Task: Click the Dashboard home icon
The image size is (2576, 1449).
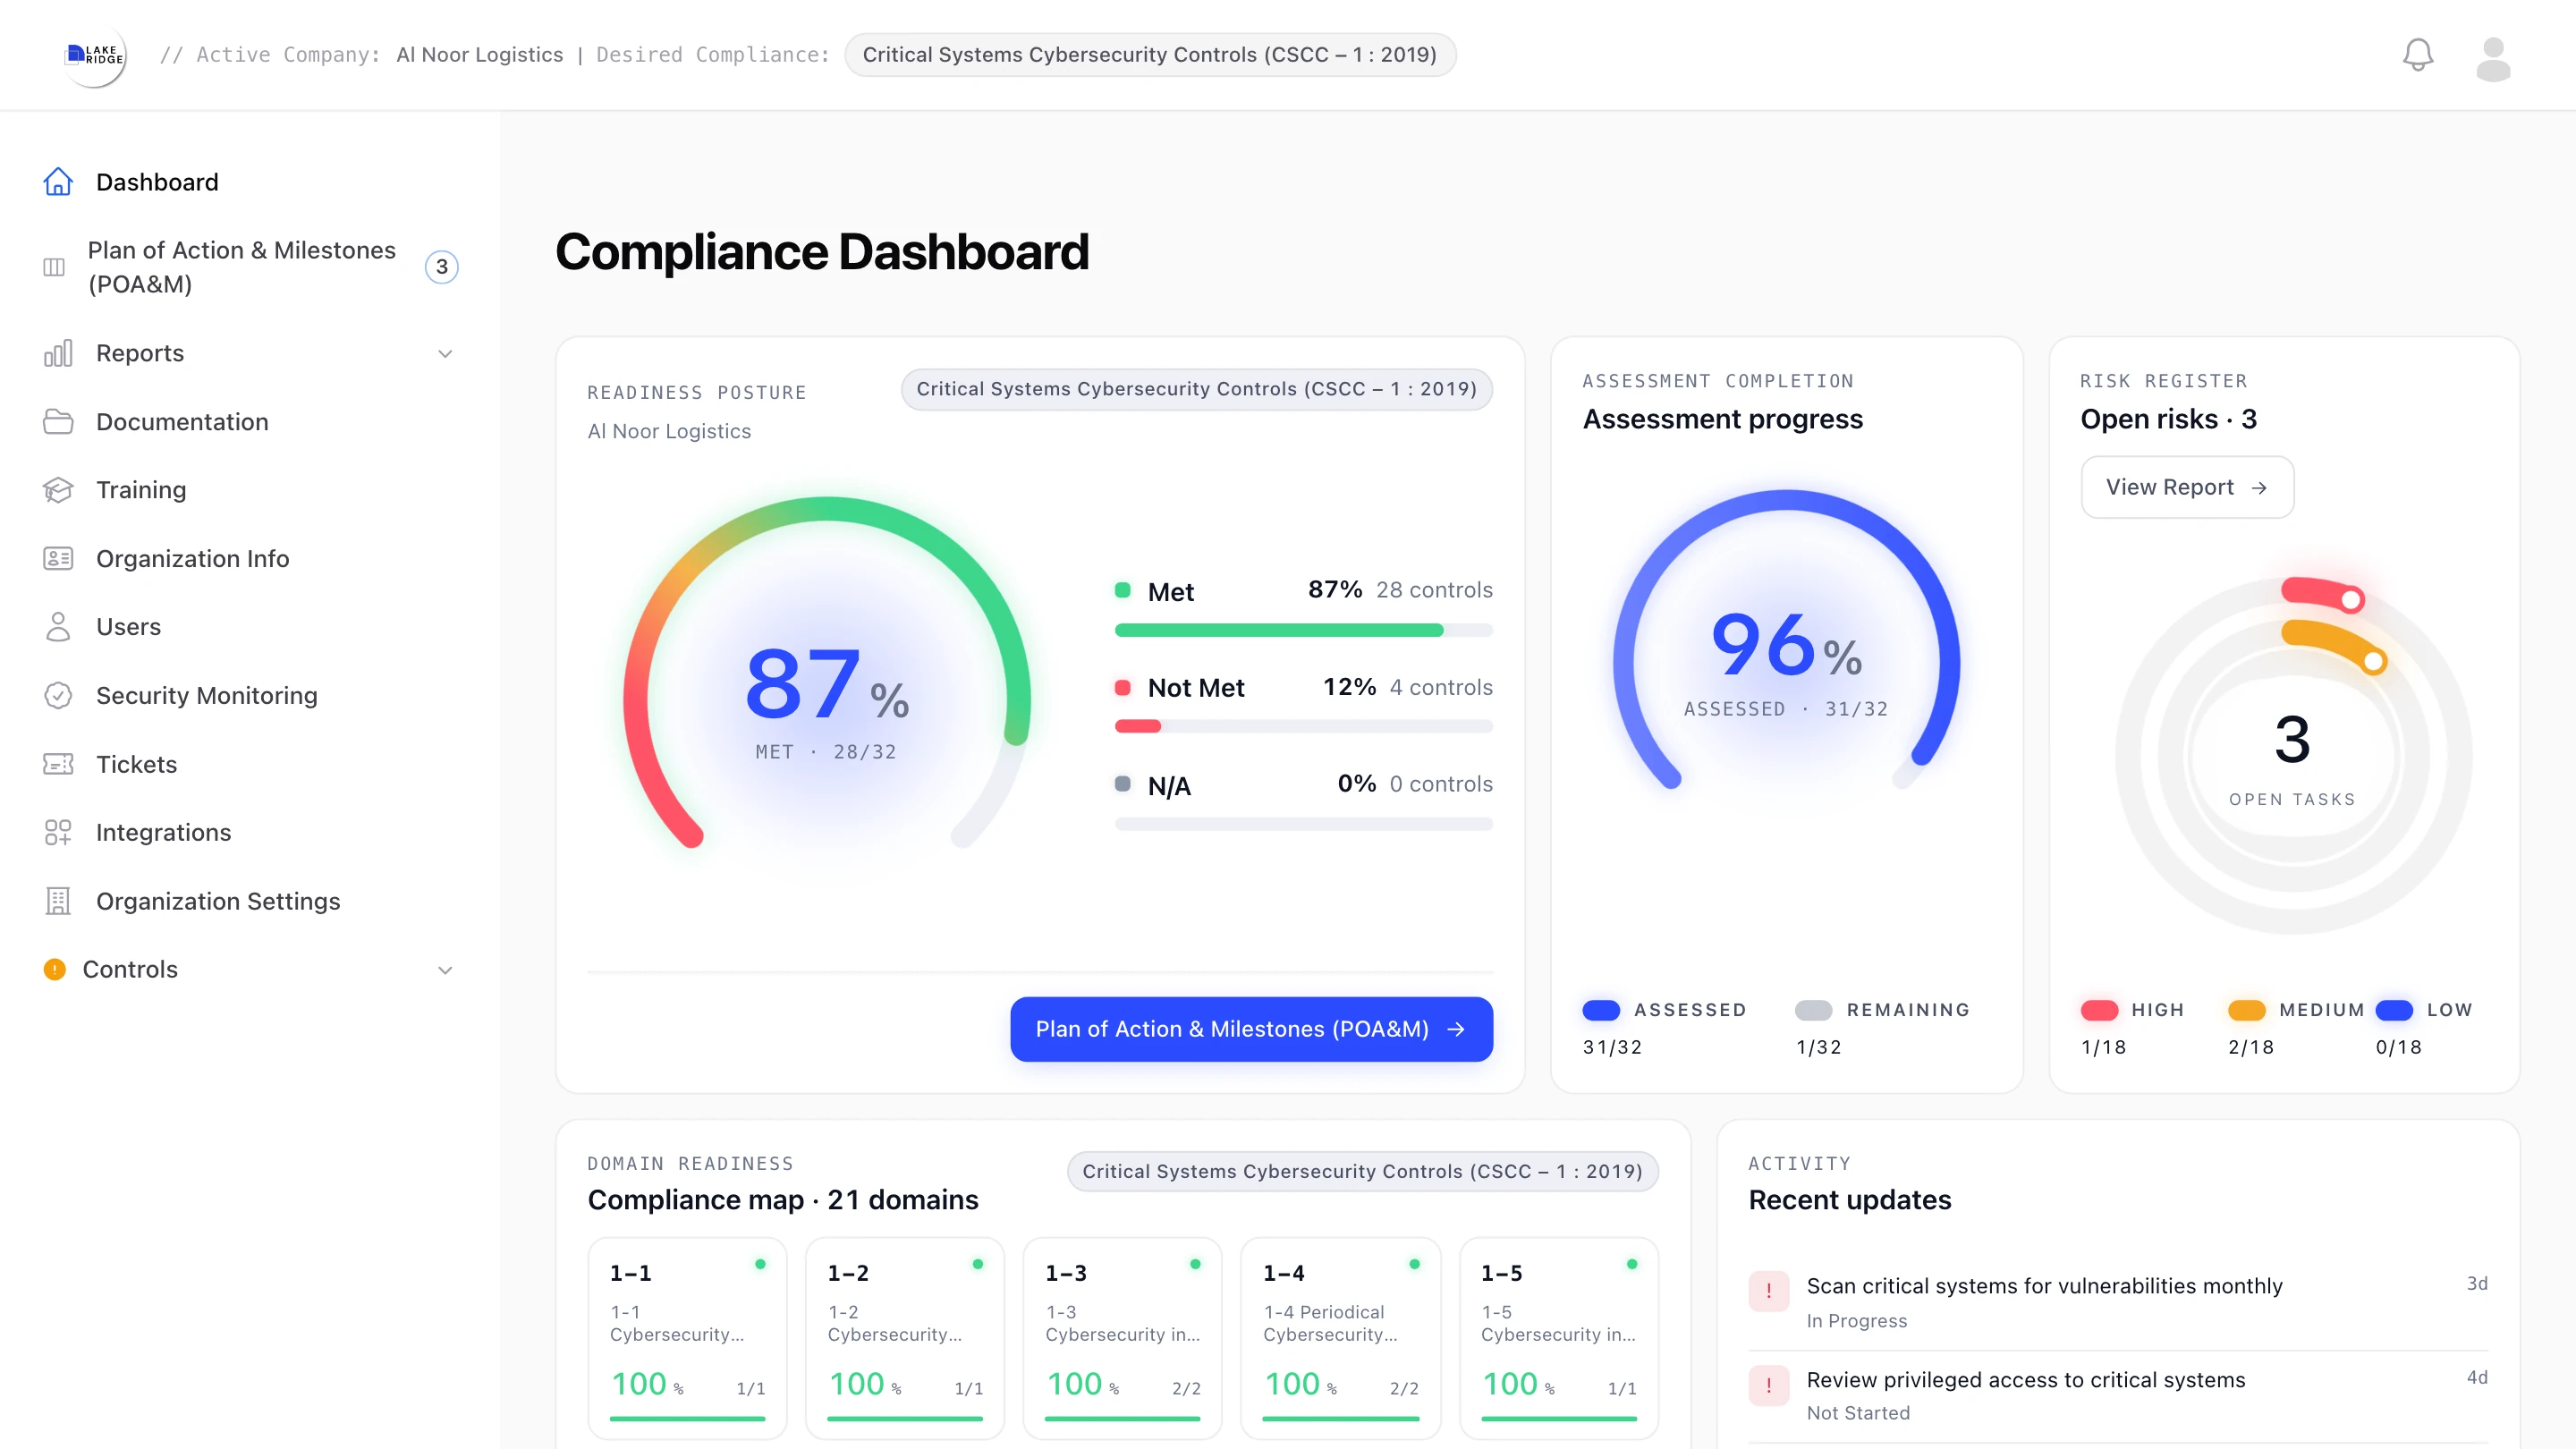Action: 58,182
